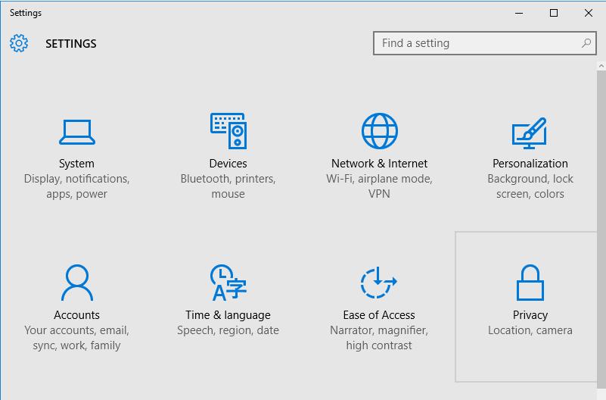Image resolution: width=606 pixels, height=400 pixels.
Task: Select the System label text
Action: tap(76, 164)
